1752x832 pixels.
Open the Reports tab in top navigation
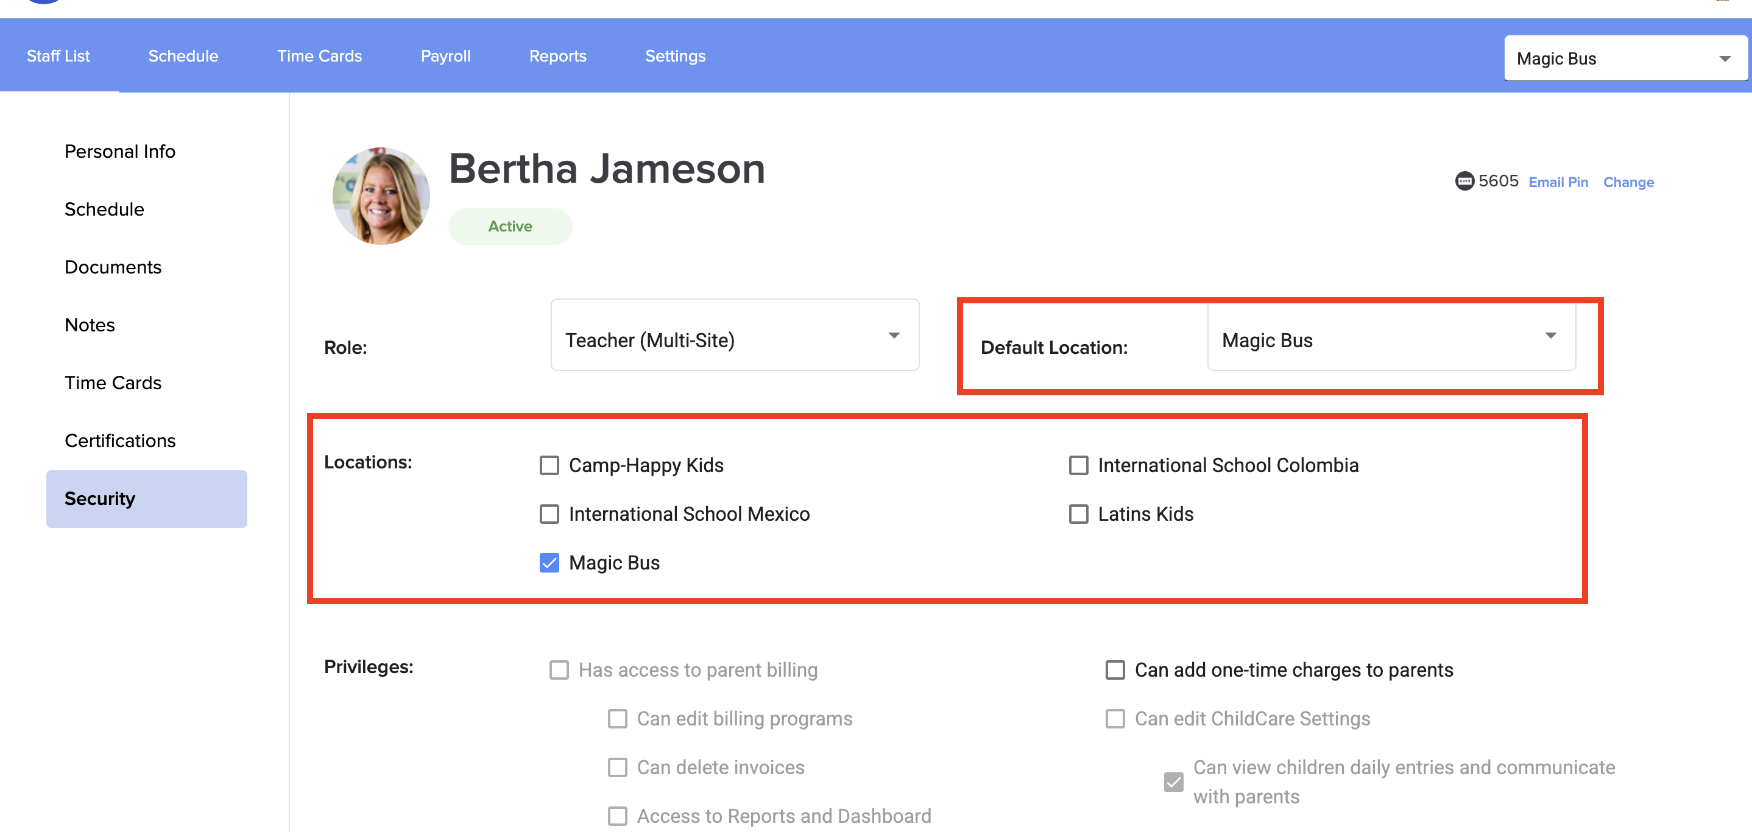pyautogui.click(x=557, y=56)
